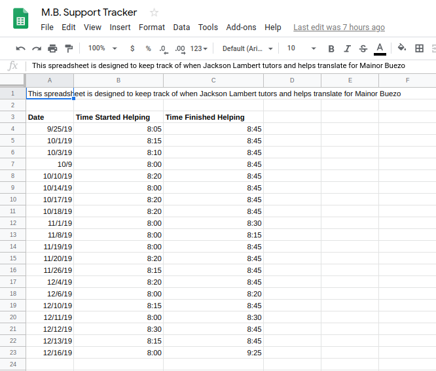Select row 1 header
Screen dimensions: 436x371
pos(13,94)
